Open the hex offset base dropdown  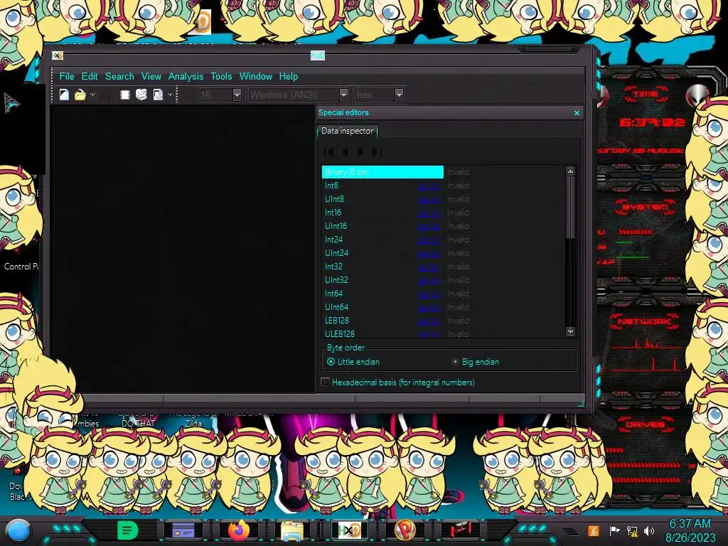tap(399, 95)
